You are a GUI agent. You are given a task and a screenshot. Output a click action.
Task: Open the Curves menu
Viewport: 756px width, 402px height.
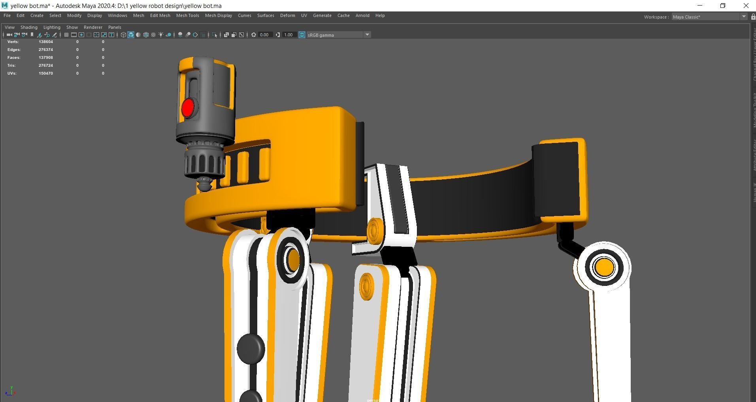point(245,15)
